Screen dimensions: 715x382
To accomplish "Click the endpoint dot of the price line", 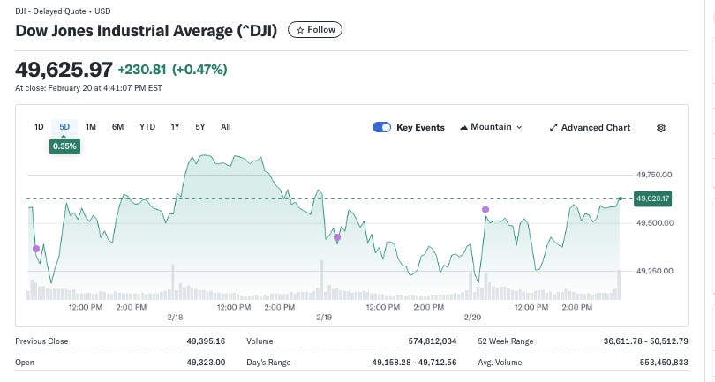I will click(621, 198).
